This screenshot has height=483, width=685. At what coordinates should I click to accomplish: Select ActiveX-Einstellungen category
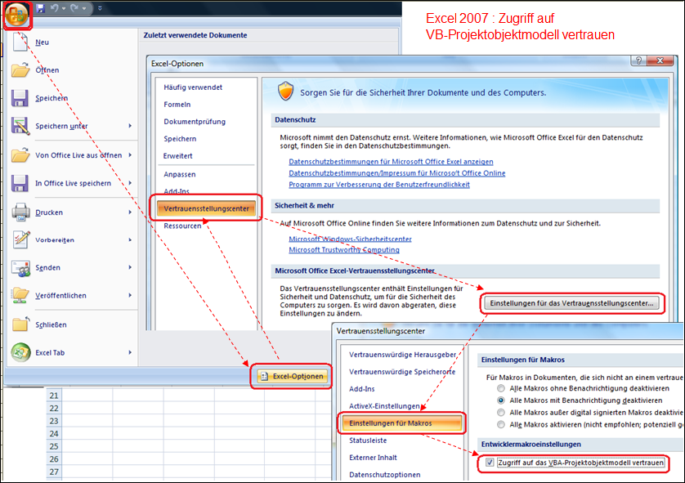(384, 405)
